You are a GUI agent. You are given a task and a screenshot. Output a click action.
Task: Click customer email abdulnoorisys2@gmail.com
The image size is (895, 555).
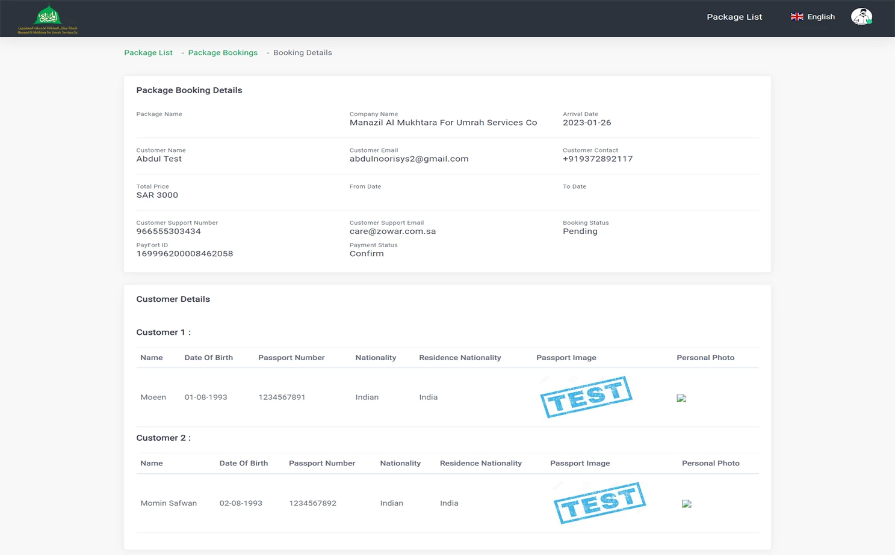(409, 159)
